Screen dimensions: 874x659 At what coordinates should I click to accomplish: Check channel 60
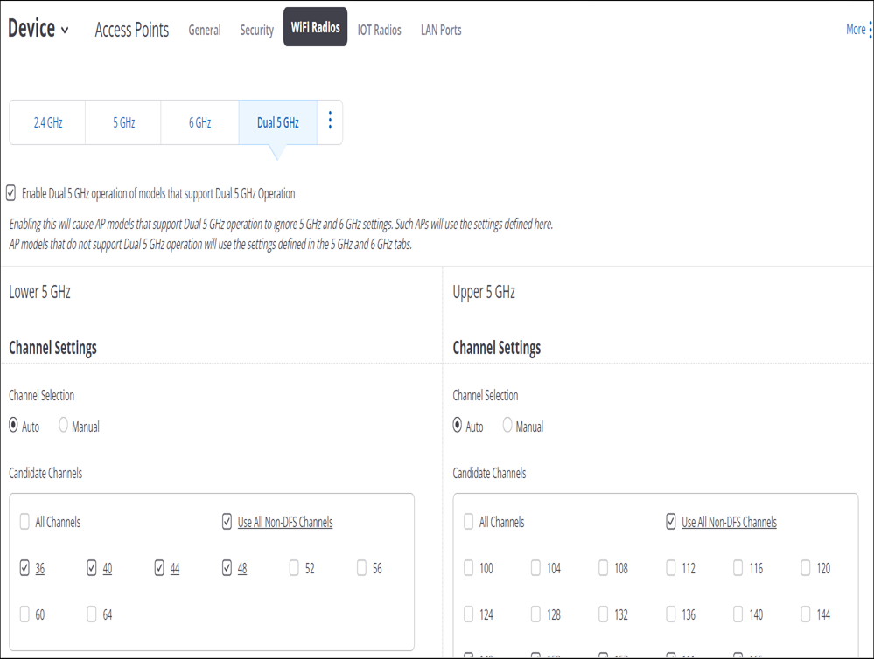tap(24, 614)
